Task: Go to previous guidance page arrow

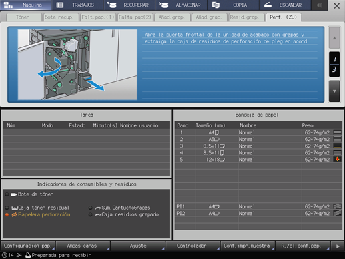Action: [334, 38]
